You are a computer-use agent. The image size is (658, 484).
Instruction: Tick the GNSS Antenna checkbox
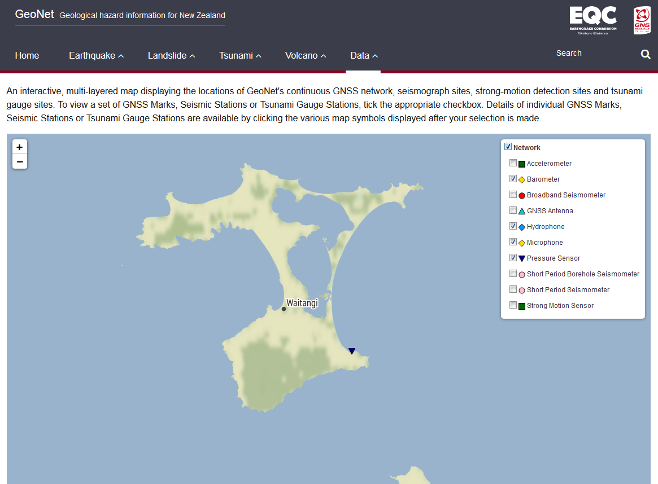513,210
